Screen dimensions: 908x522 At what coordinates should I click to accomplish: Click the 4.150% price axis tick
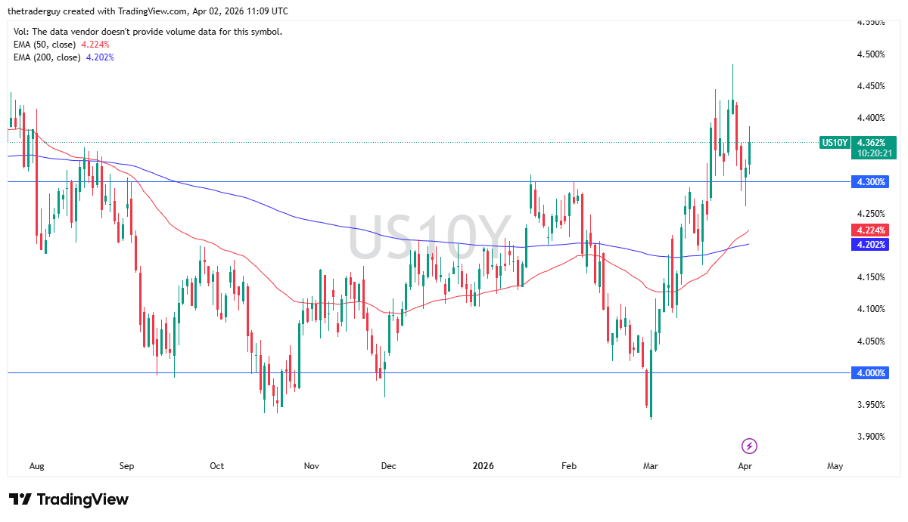click(x=870, y=277)
